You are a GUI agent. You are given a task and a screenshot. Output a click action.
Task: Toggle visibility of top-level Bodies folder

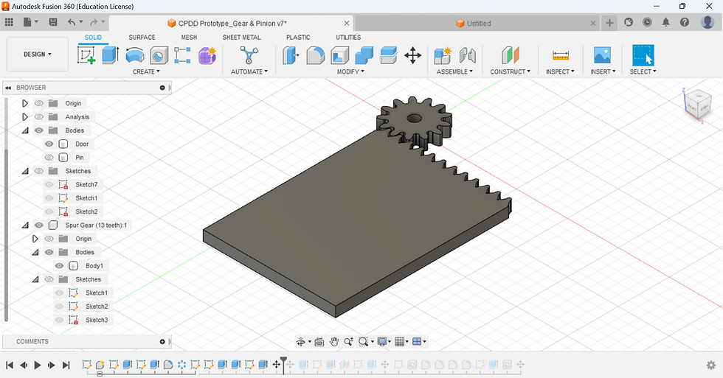38,130
